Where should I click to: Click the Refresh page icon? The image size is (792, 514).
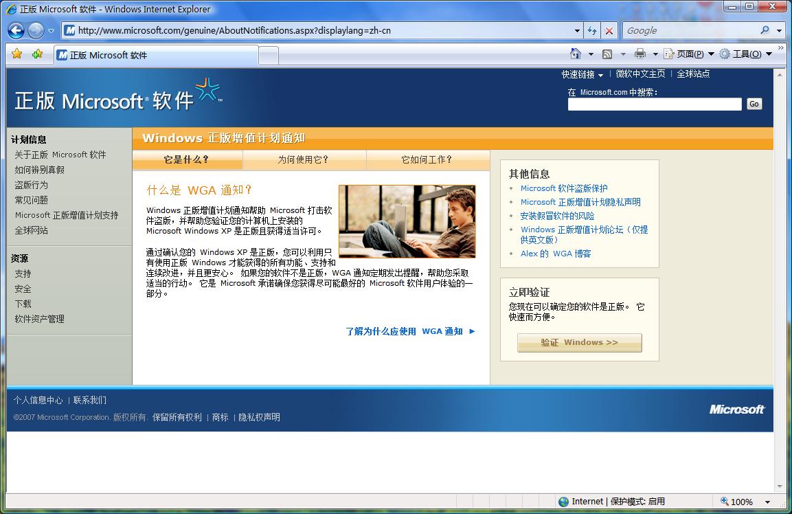tap(592, 31)
